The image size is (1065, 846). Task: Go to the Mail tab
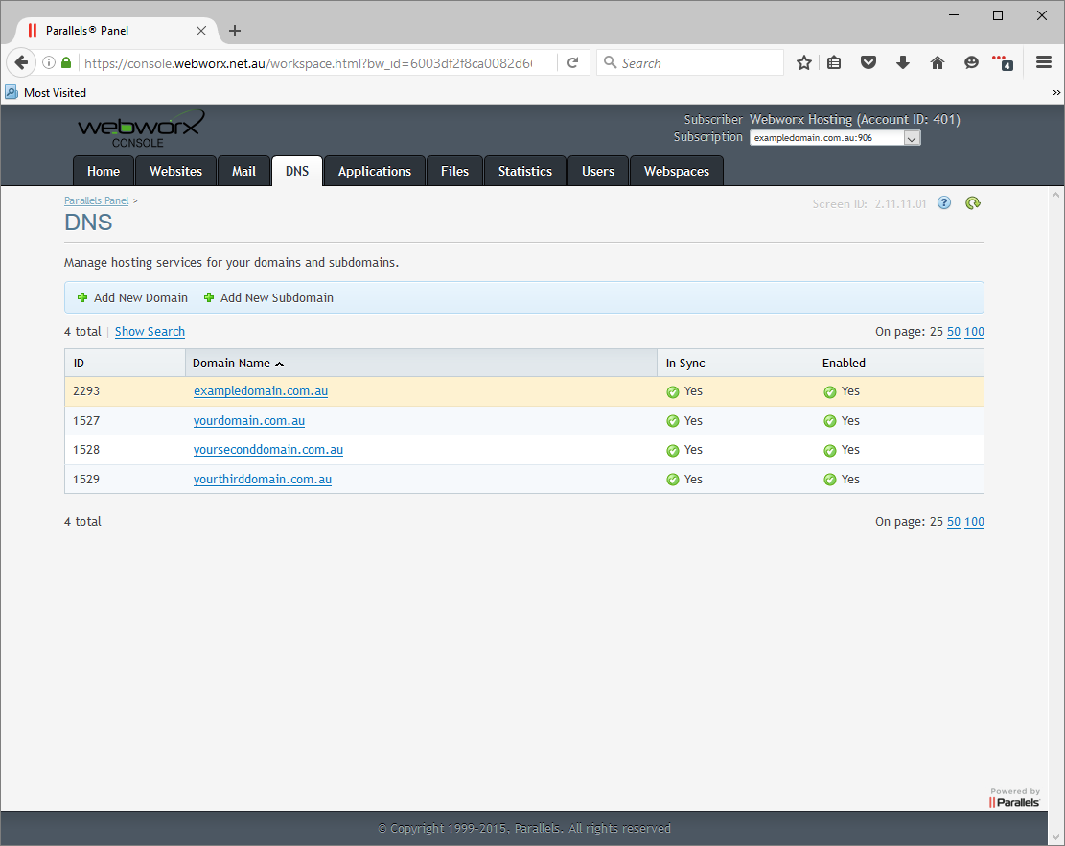point(243,171)
